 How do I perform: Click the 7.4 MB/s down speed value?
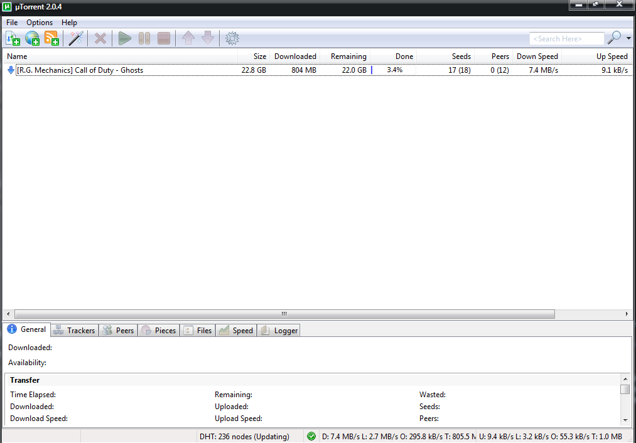pos(543,70)
